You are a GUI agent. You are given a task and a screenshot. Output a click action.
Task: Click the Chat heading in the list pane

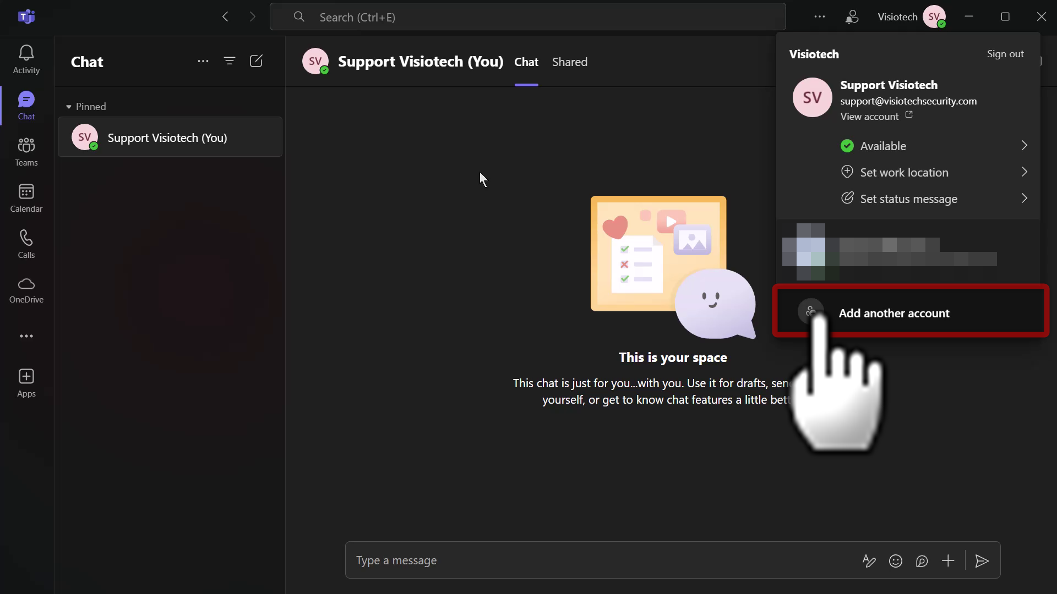click(87, 62)
